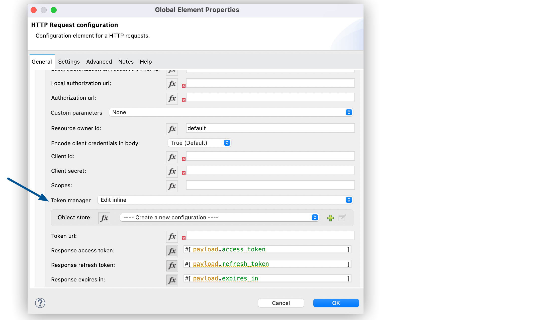Viewport: 537px width, 320px height.
Task: Select Create a new configuration from Object store dropdown
Action: (x=218, y=218)
